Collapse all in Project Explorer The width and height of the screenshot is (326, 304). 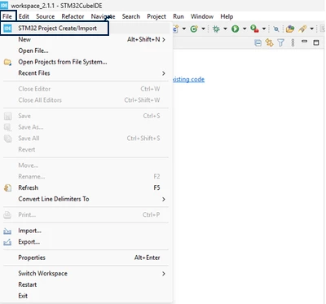coord(258,42)
